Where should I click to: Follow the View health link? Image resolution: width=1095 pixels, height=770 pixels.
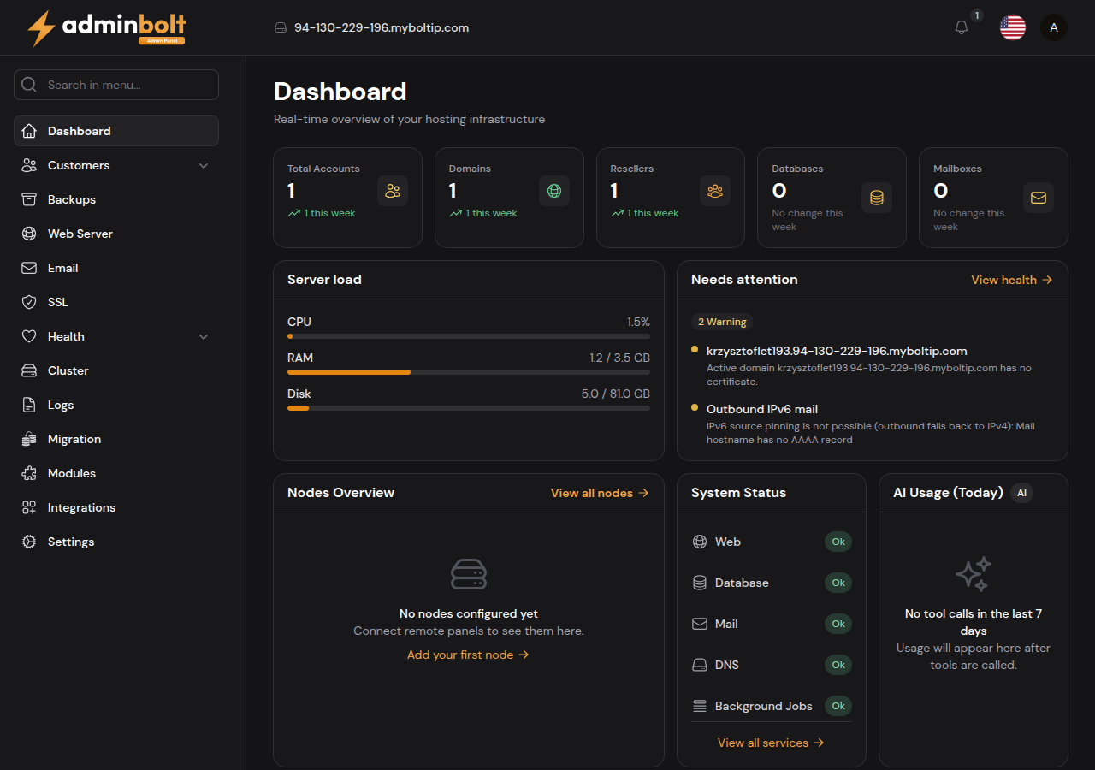[1012, 280]
